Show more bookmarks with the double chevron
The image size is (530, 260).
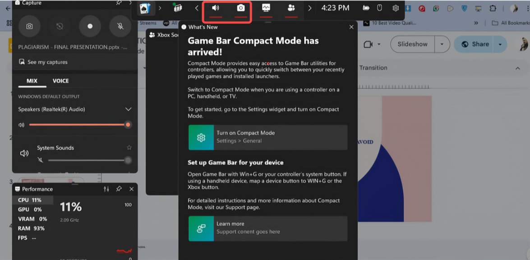476,23
